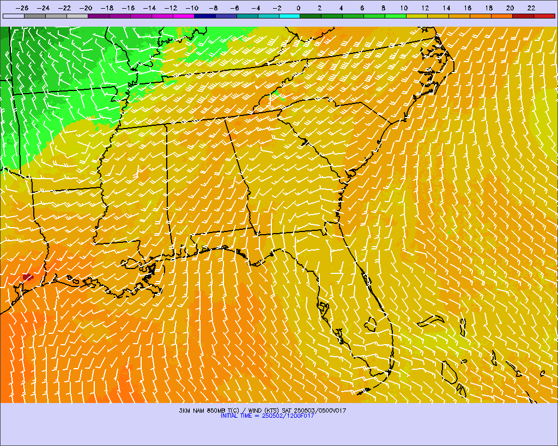Pick the neon green swatch between 8 and 10

pyautogui.click(x=396, y=16)
